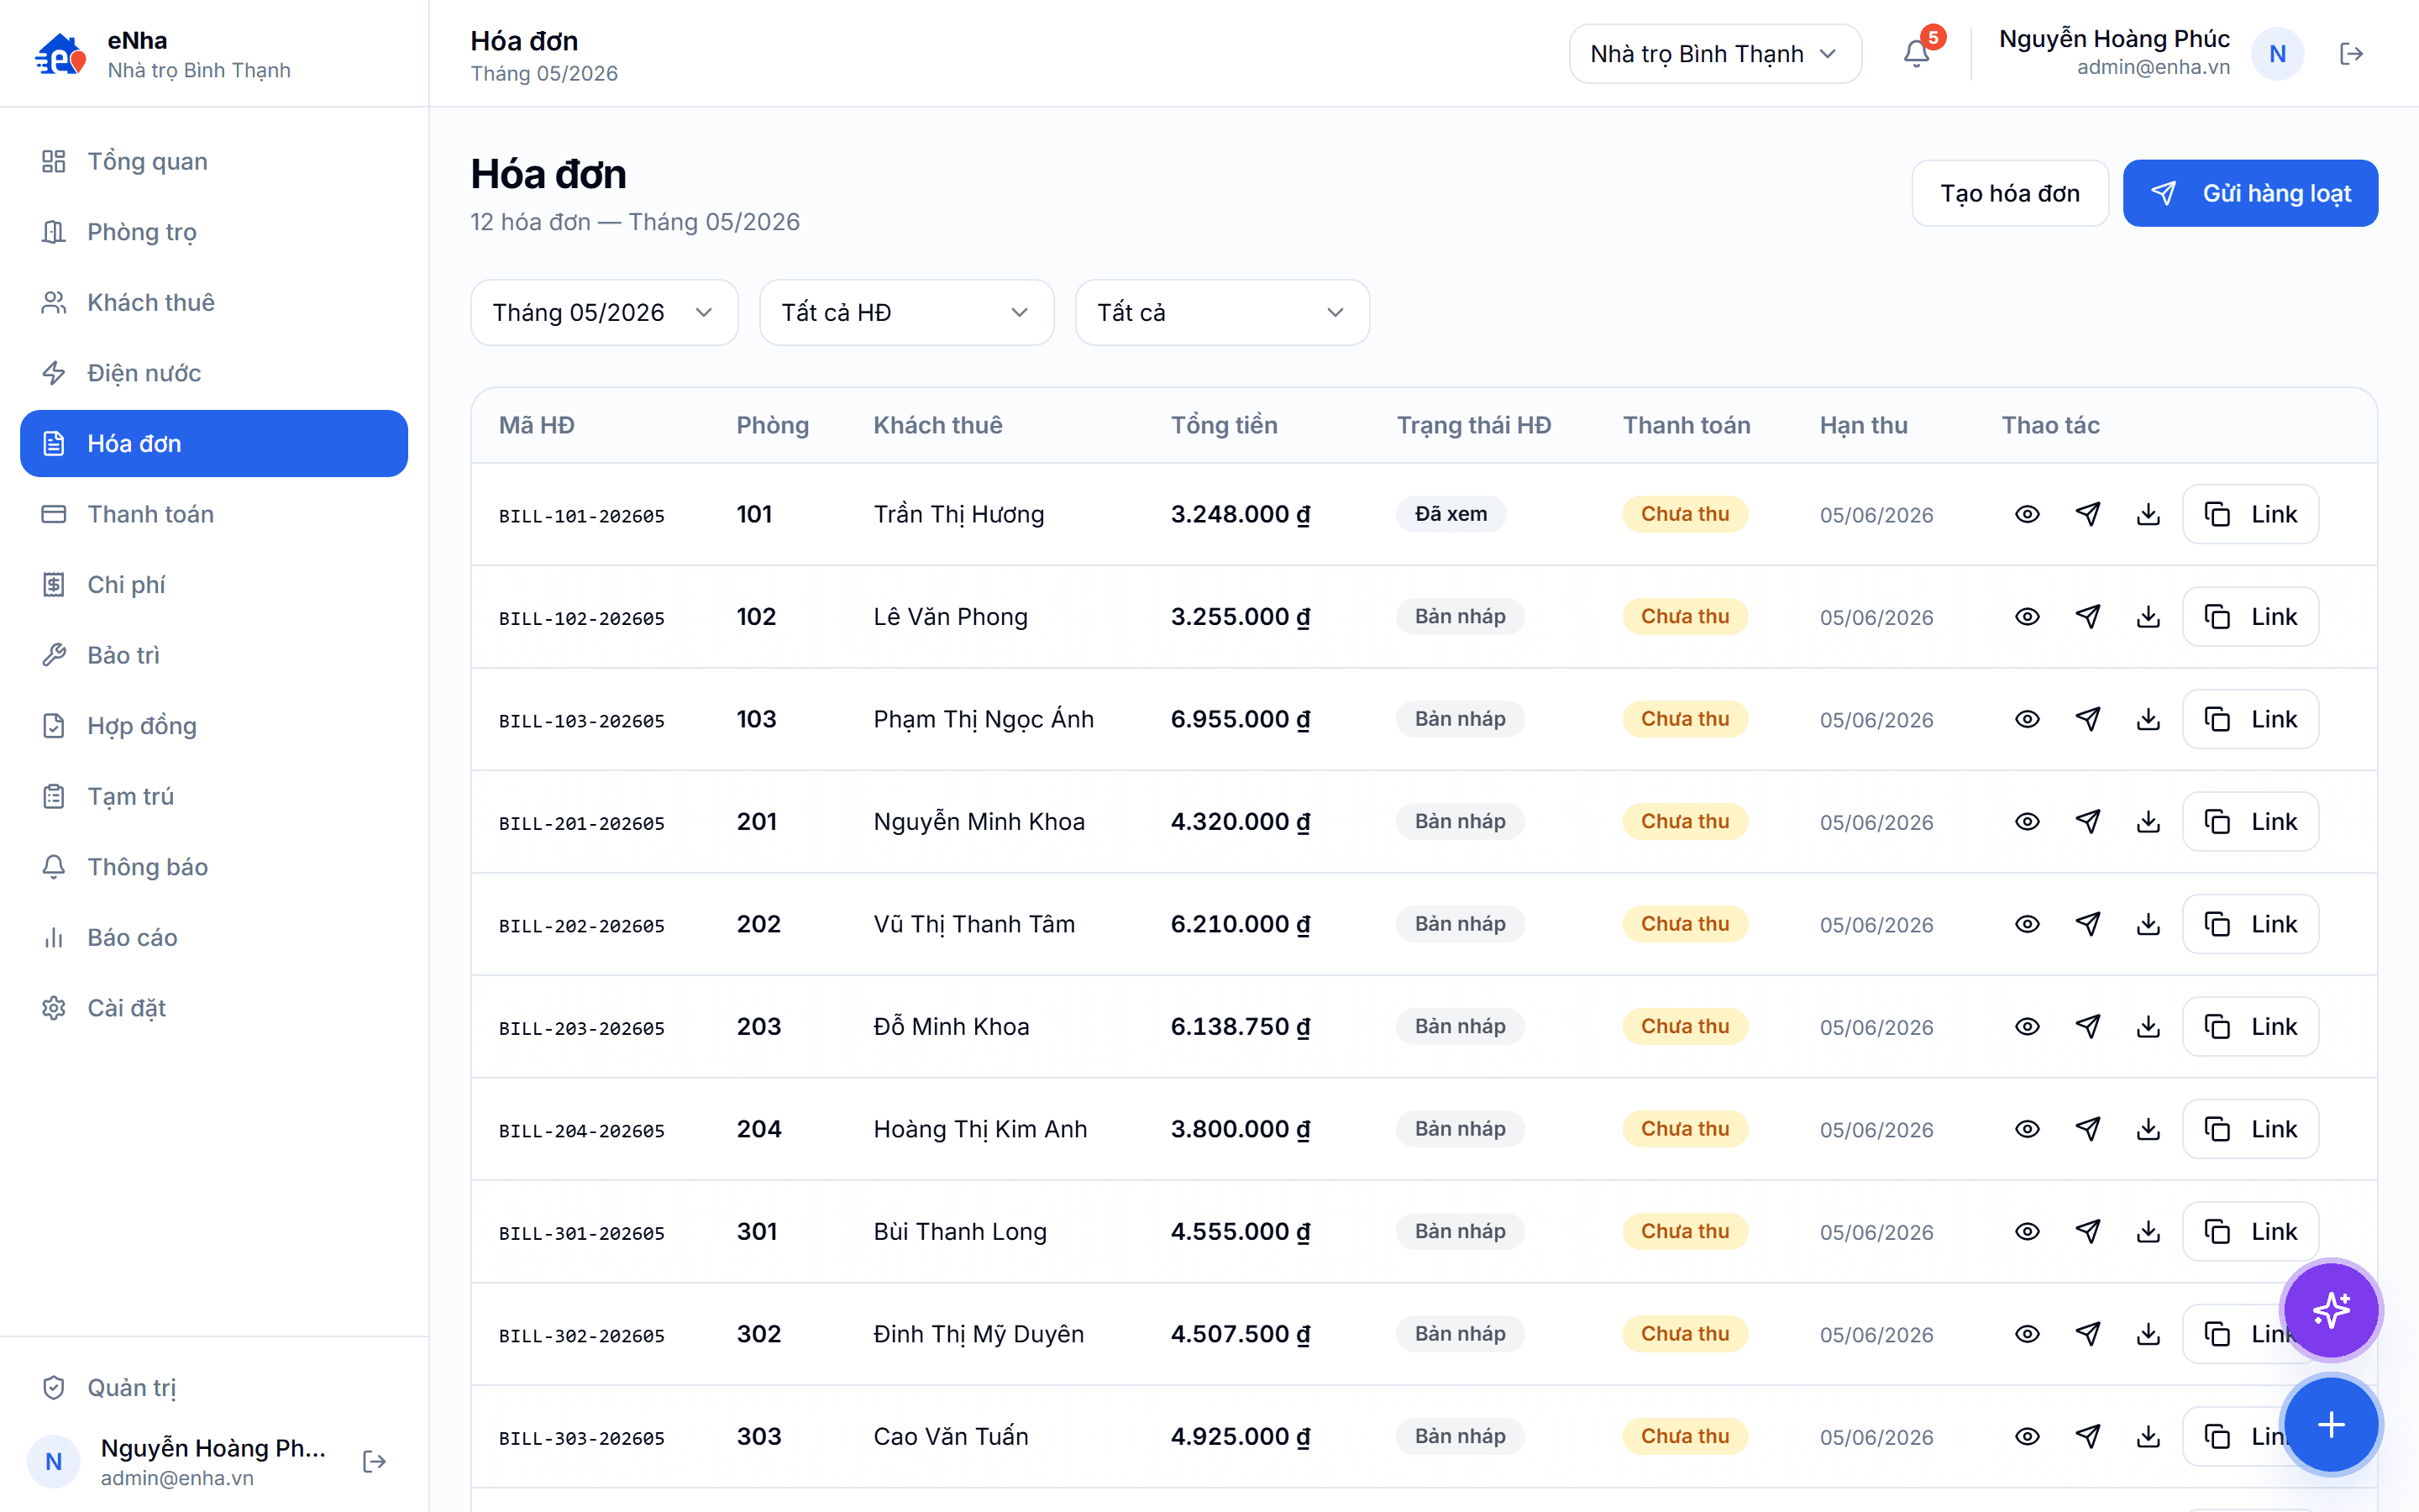Click Chưa thu badge for room 101

click(1684, 514)
